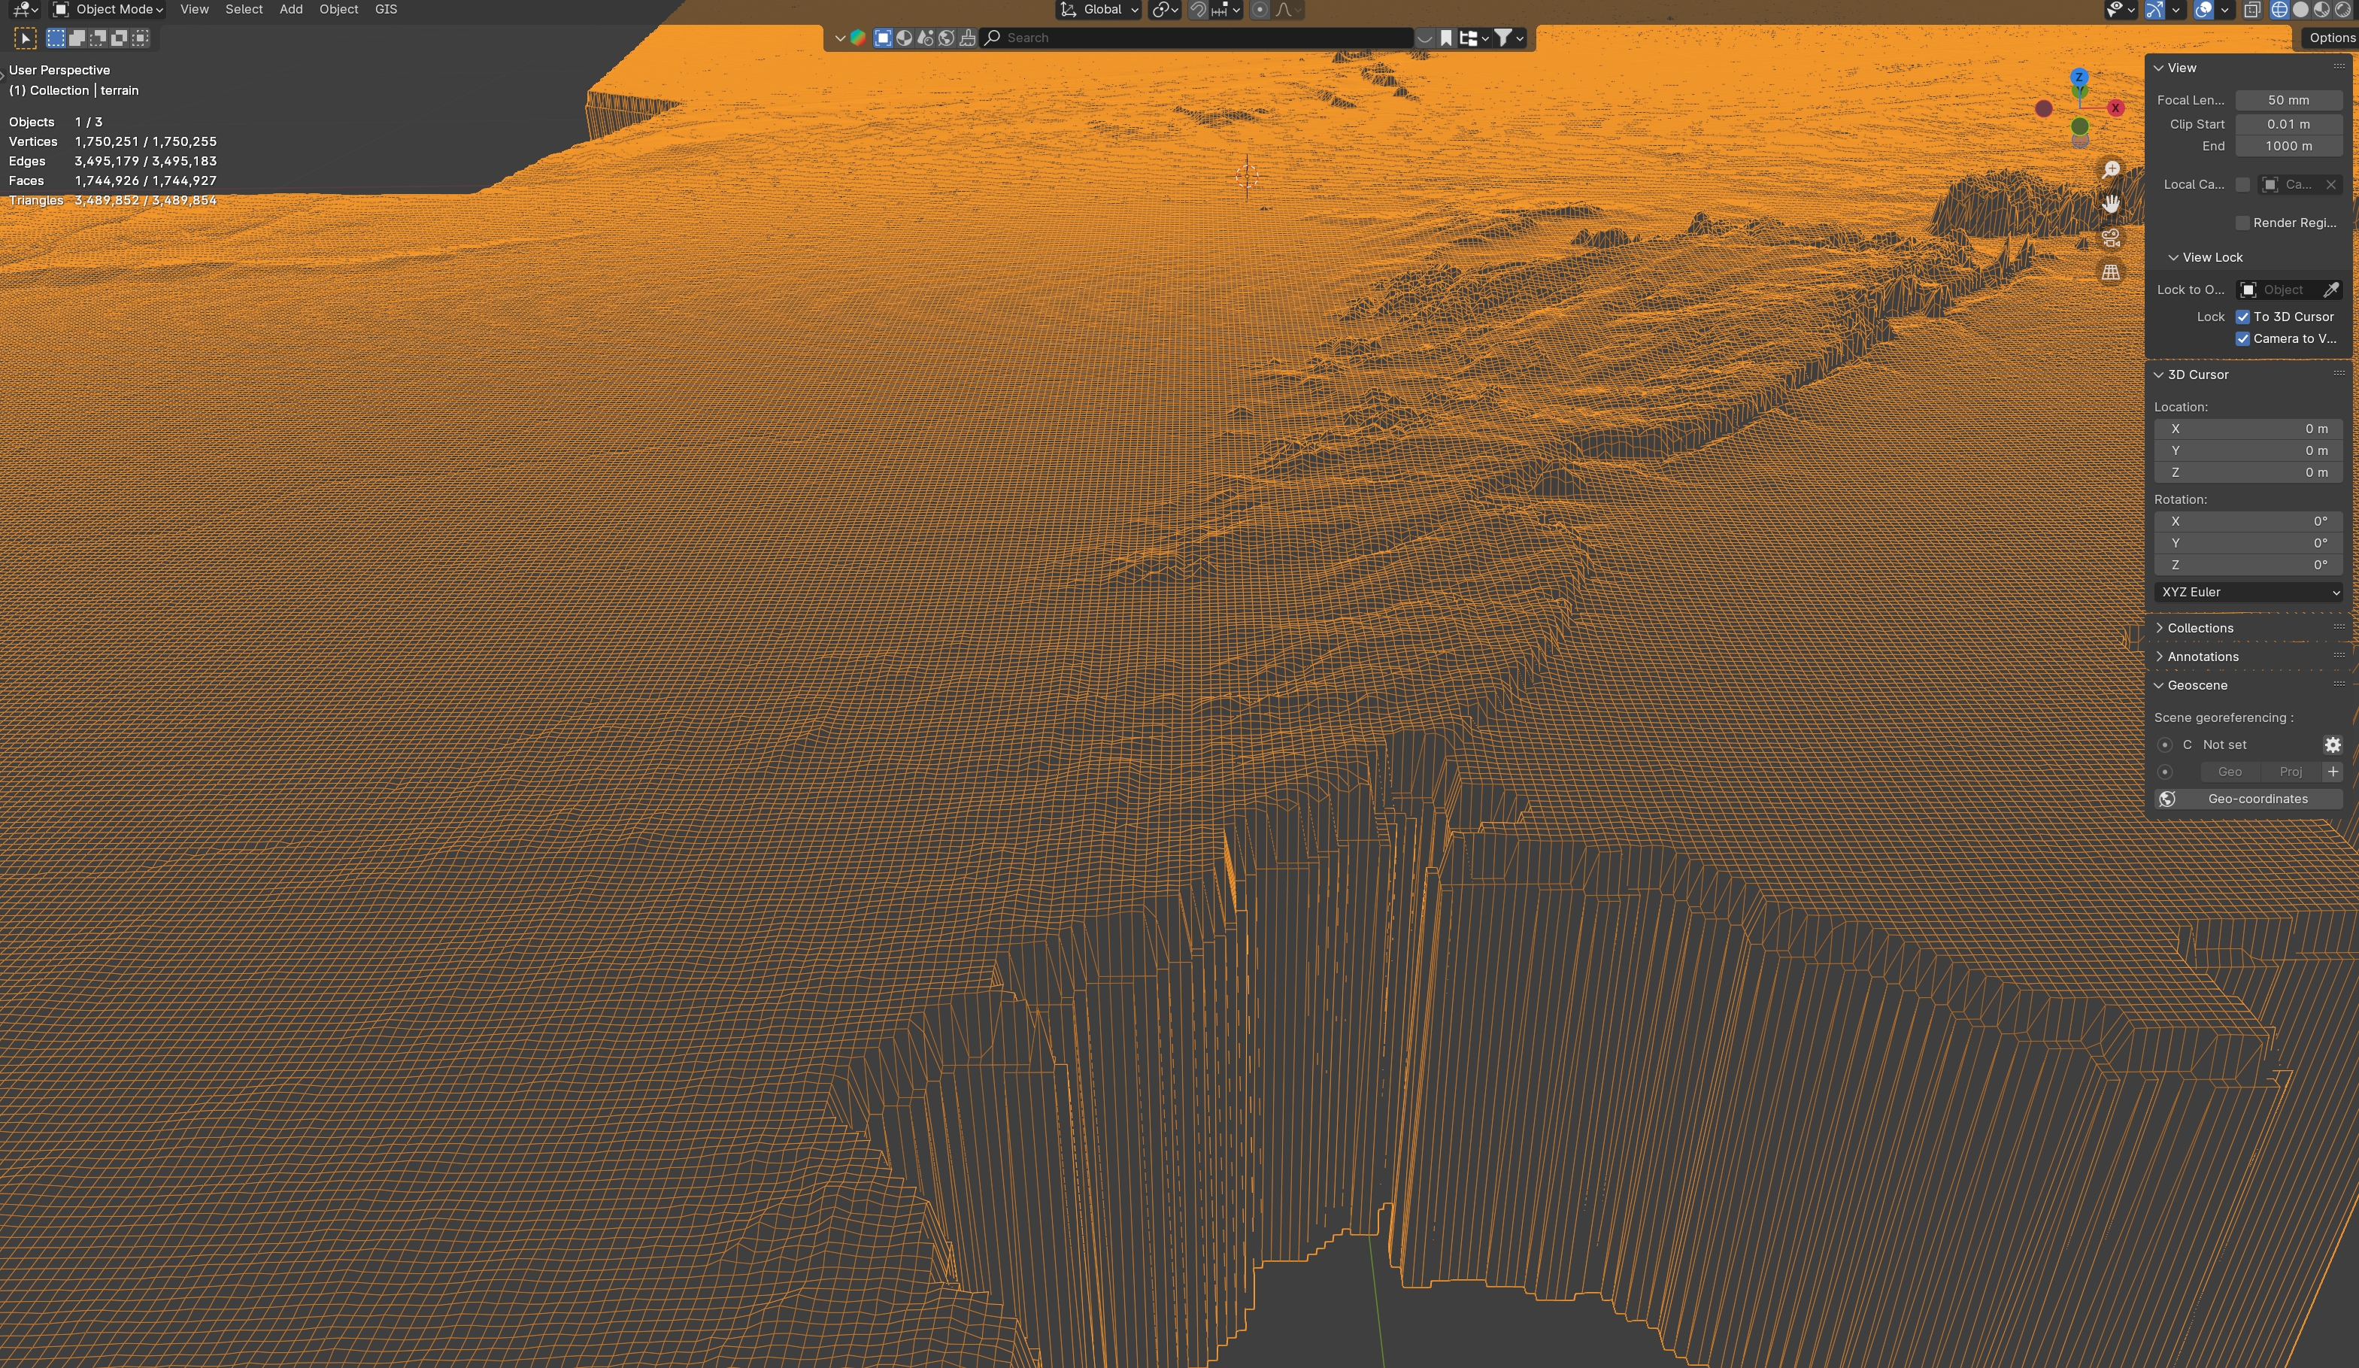Uncheck Camera to View lock
The image size is (2359, 1368).
[2242, 339]
